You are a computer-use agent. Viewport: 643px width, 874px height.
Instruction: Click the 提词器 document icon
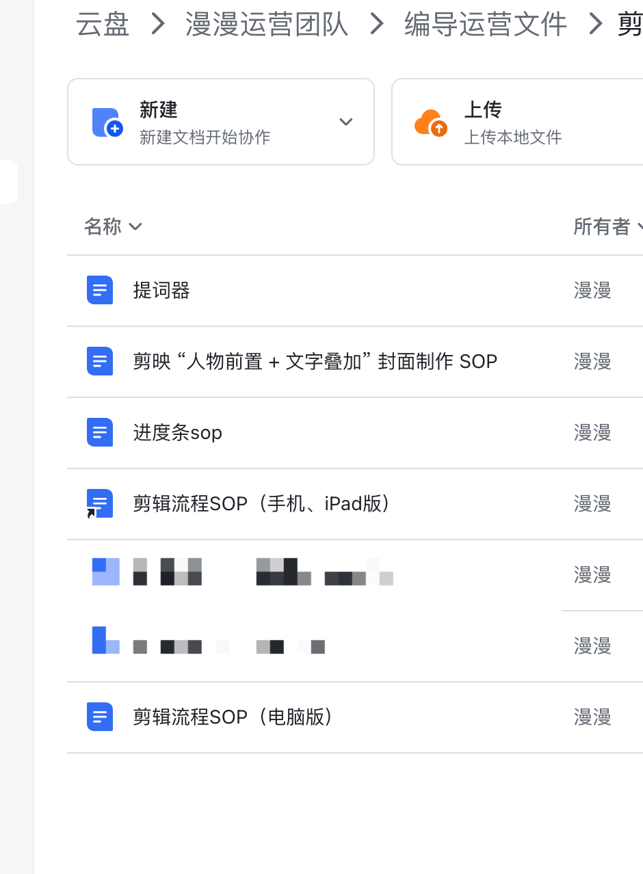click(100, 290)
